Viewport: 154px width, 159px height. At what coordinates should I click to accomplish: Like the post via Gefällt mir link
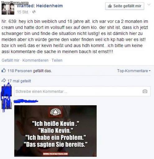11,60
